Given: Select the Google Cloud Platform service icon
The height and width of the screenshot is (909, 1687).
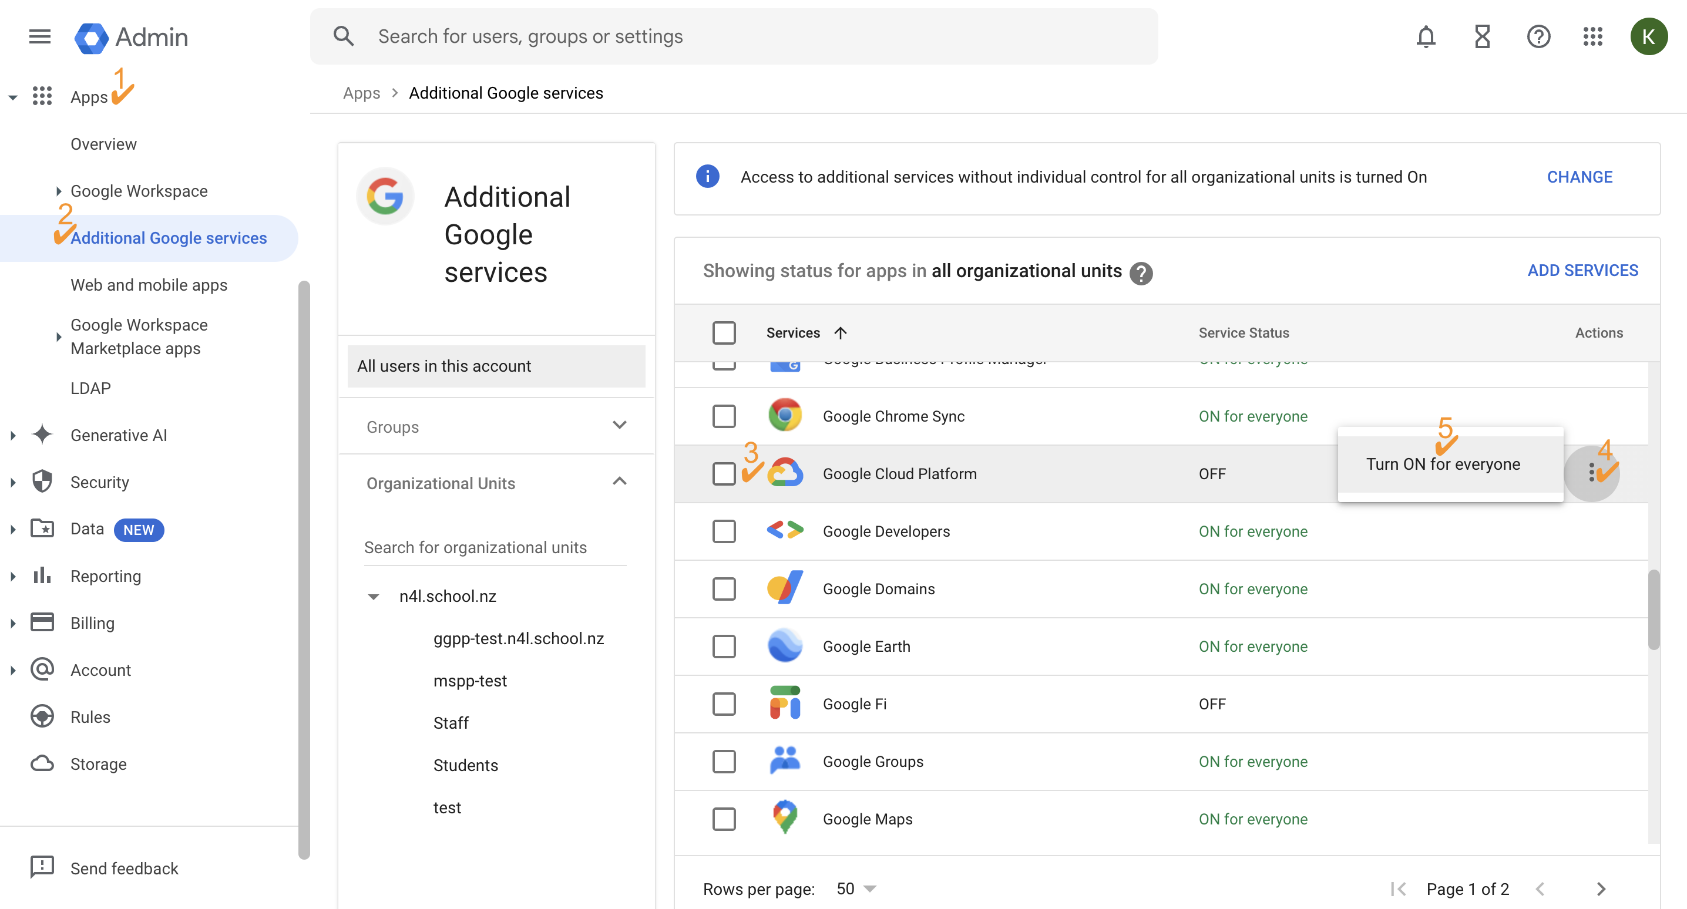Looking at the screenshot, I should pyautogui.click(x=785, y=473).
